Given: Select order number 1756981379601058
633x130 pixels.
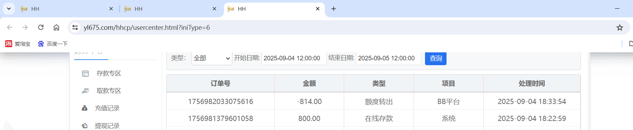Looking at the screenshot, I should point(220,119).
